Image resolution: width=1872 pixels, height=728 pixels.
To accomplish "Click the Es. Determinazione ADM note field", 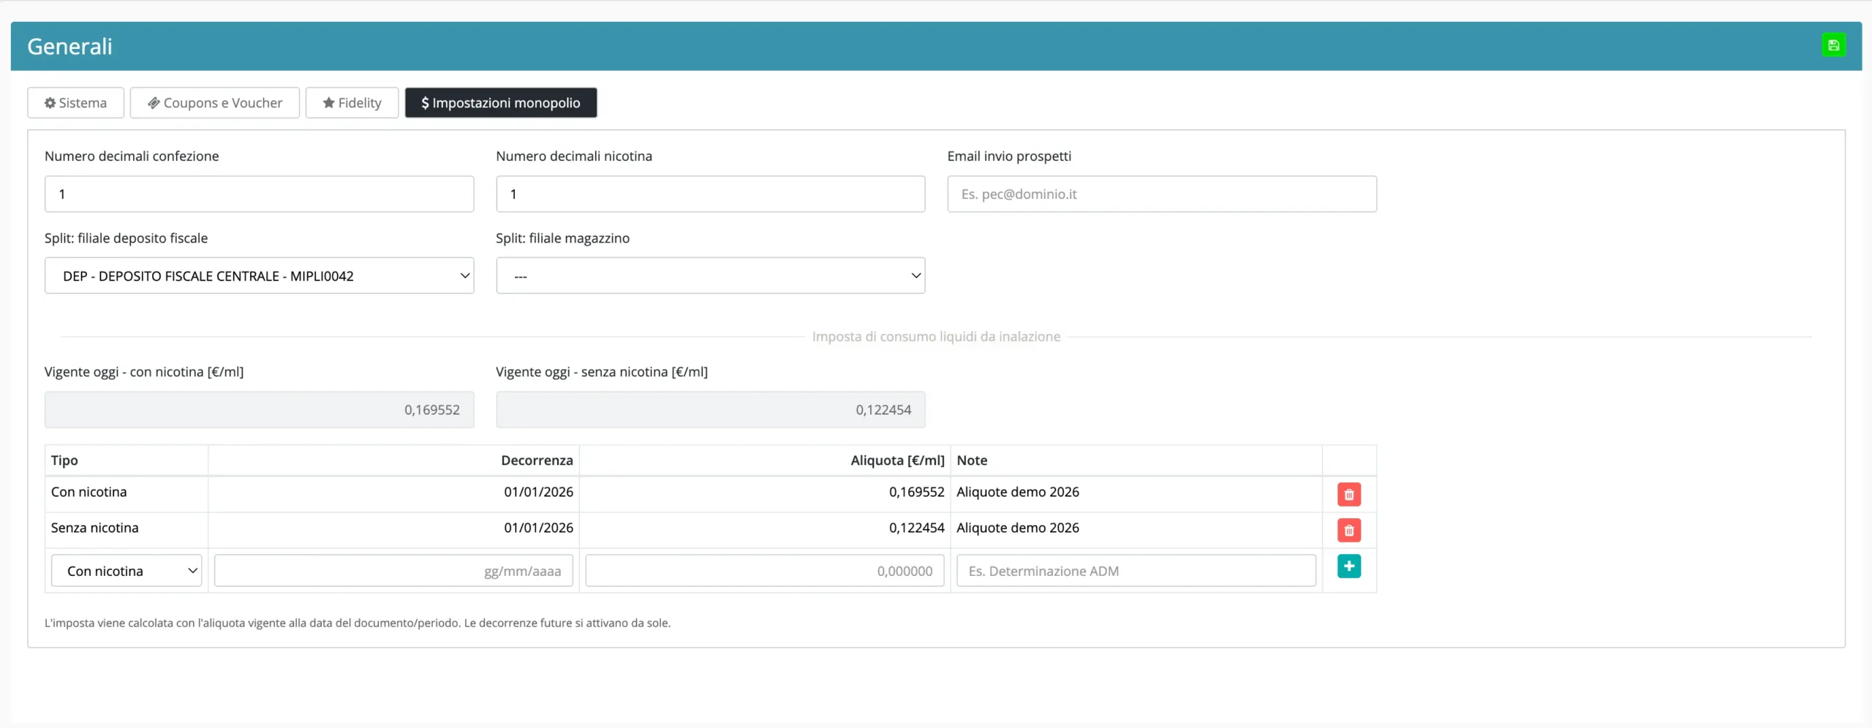I will point(1136,571).
